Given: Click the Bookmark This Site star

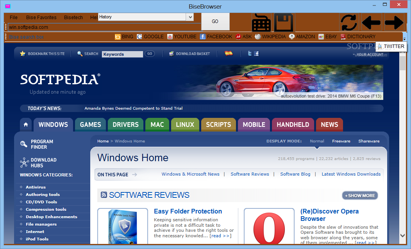Looking at the screenshot, I should (x=23, y=54).
